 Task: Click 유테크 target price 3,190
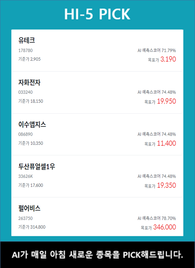(168, 59)
